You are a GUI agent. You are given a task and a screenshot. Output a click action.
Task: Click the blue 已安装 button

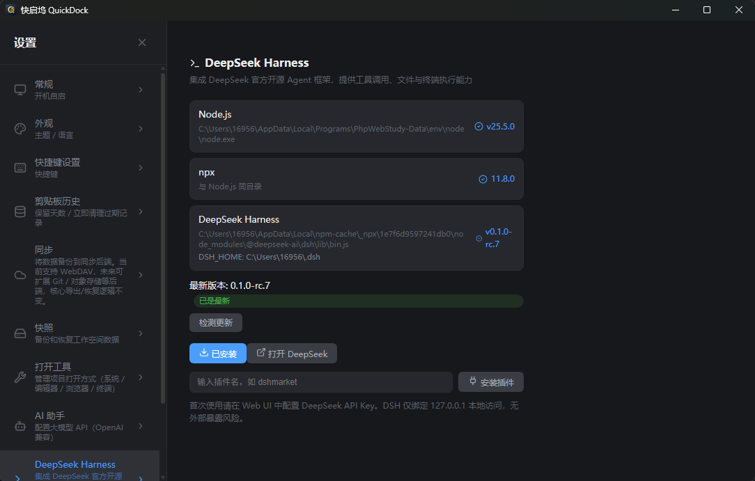click(x=218, y=354)
